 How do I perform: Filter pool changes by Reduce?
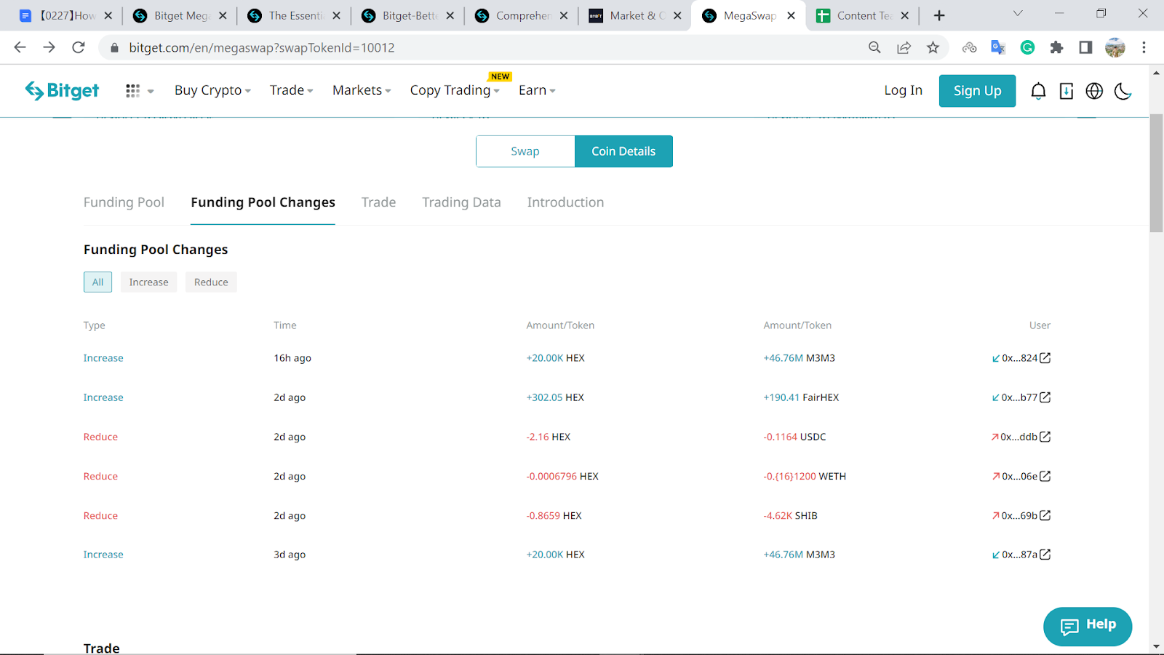[211, 282]
